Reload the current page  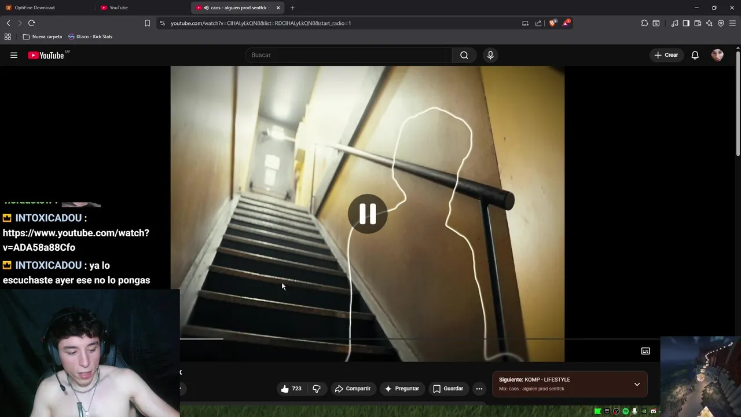31,23
